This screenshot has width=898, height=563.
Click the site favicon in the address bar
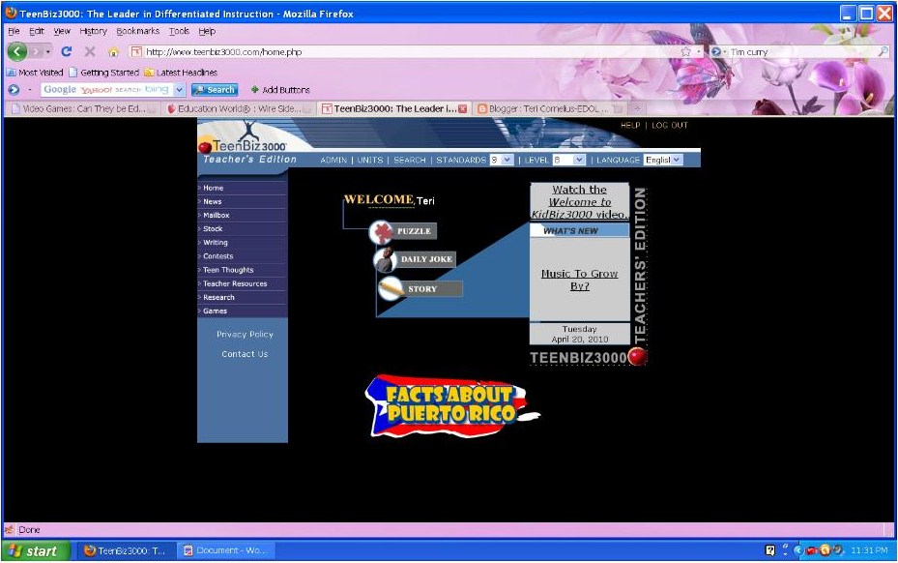[136, 52]
